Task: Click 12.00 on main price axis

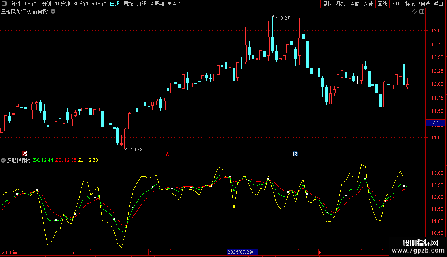Action: 437,84
